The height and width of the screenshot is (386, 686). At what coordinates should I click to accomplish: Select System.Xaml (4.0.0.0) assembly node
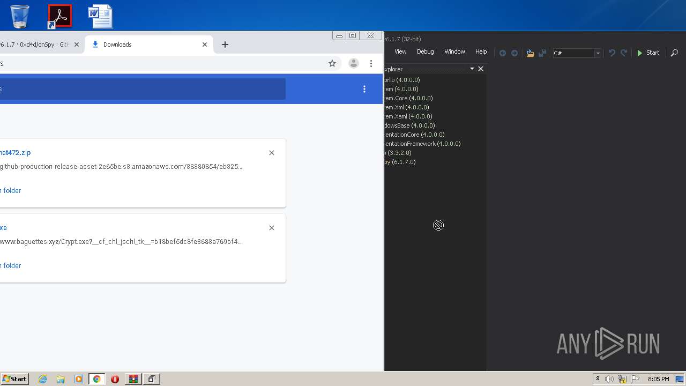(x=408, y=116)
